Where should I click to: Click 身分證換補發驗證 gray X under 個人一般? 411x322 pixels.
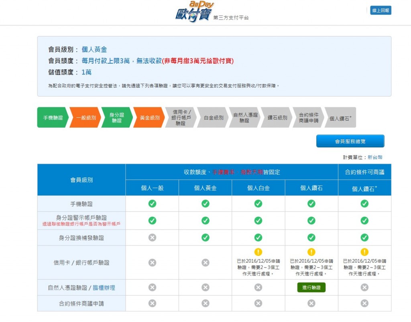[152, 237]
